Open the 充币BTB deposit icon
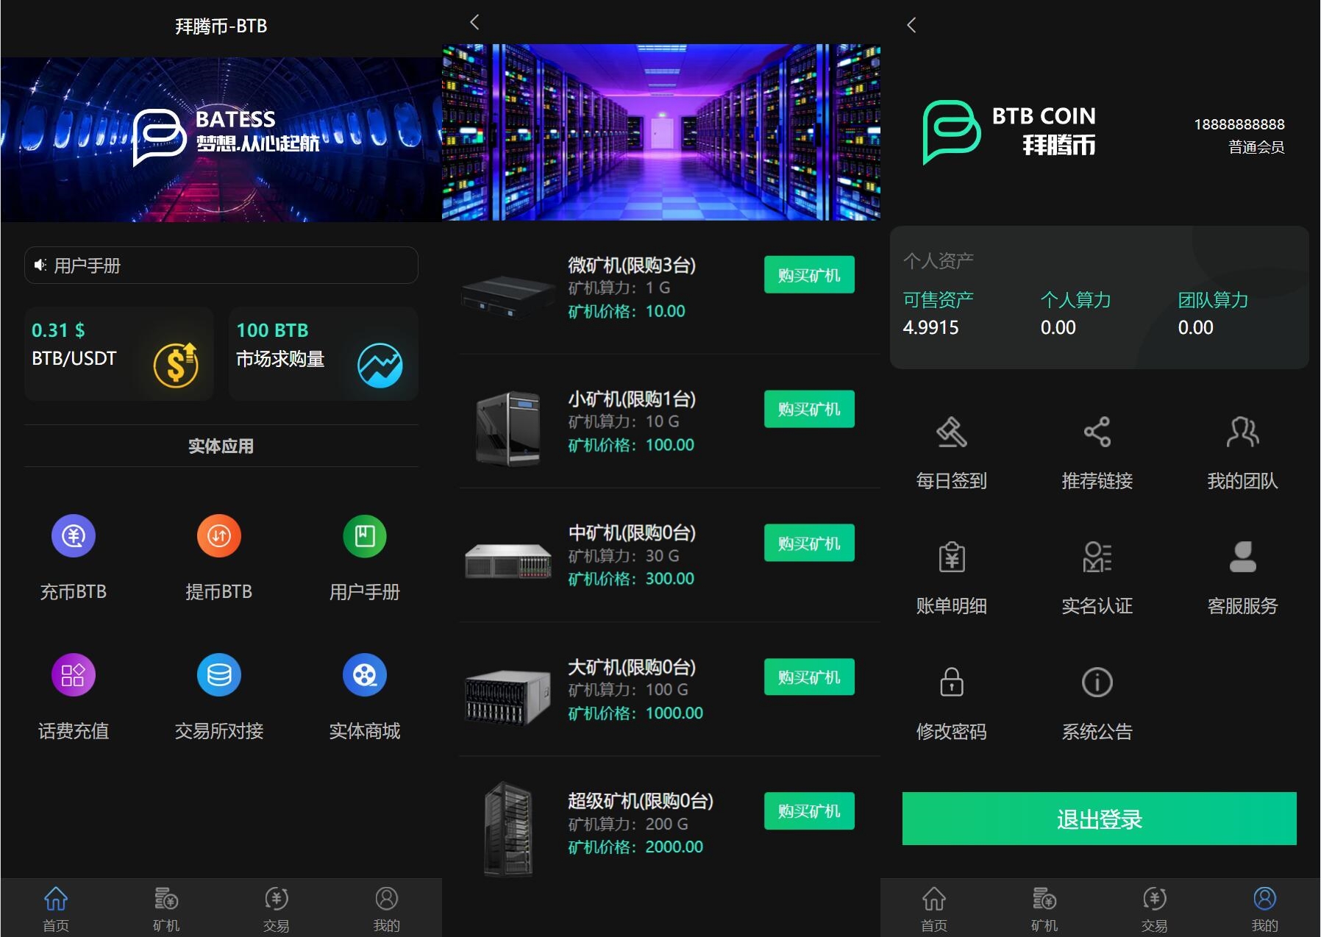Viewport: 1321px width, 937px height. 74,535
